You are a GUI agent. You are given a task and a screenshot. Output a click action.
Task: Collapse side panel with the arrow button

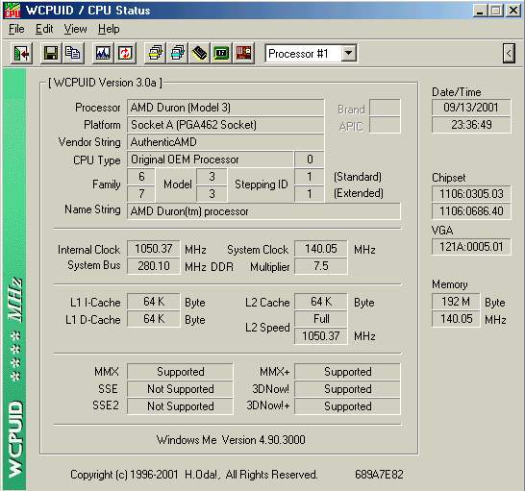point(509,53)
